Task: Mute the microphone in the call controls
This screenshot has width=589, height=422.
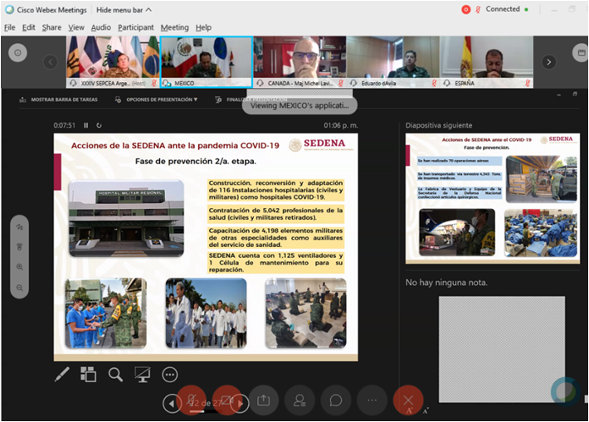Action: pos(193,400)
